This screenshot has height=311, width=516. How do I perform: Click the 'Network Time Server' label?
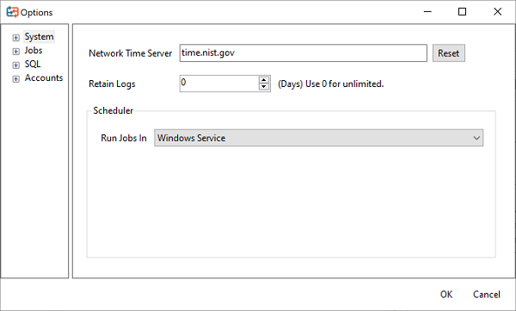(x=131, y=53)
